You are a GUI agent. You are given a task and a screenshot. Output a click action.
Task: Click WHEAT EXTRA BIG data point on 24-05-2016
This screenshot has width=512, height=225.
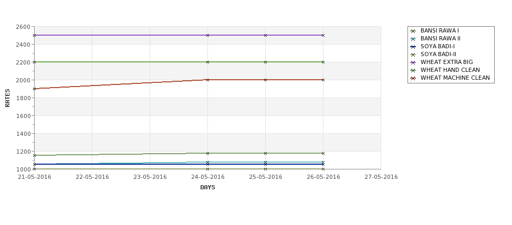pyautogui.click(x=207, y=35)
